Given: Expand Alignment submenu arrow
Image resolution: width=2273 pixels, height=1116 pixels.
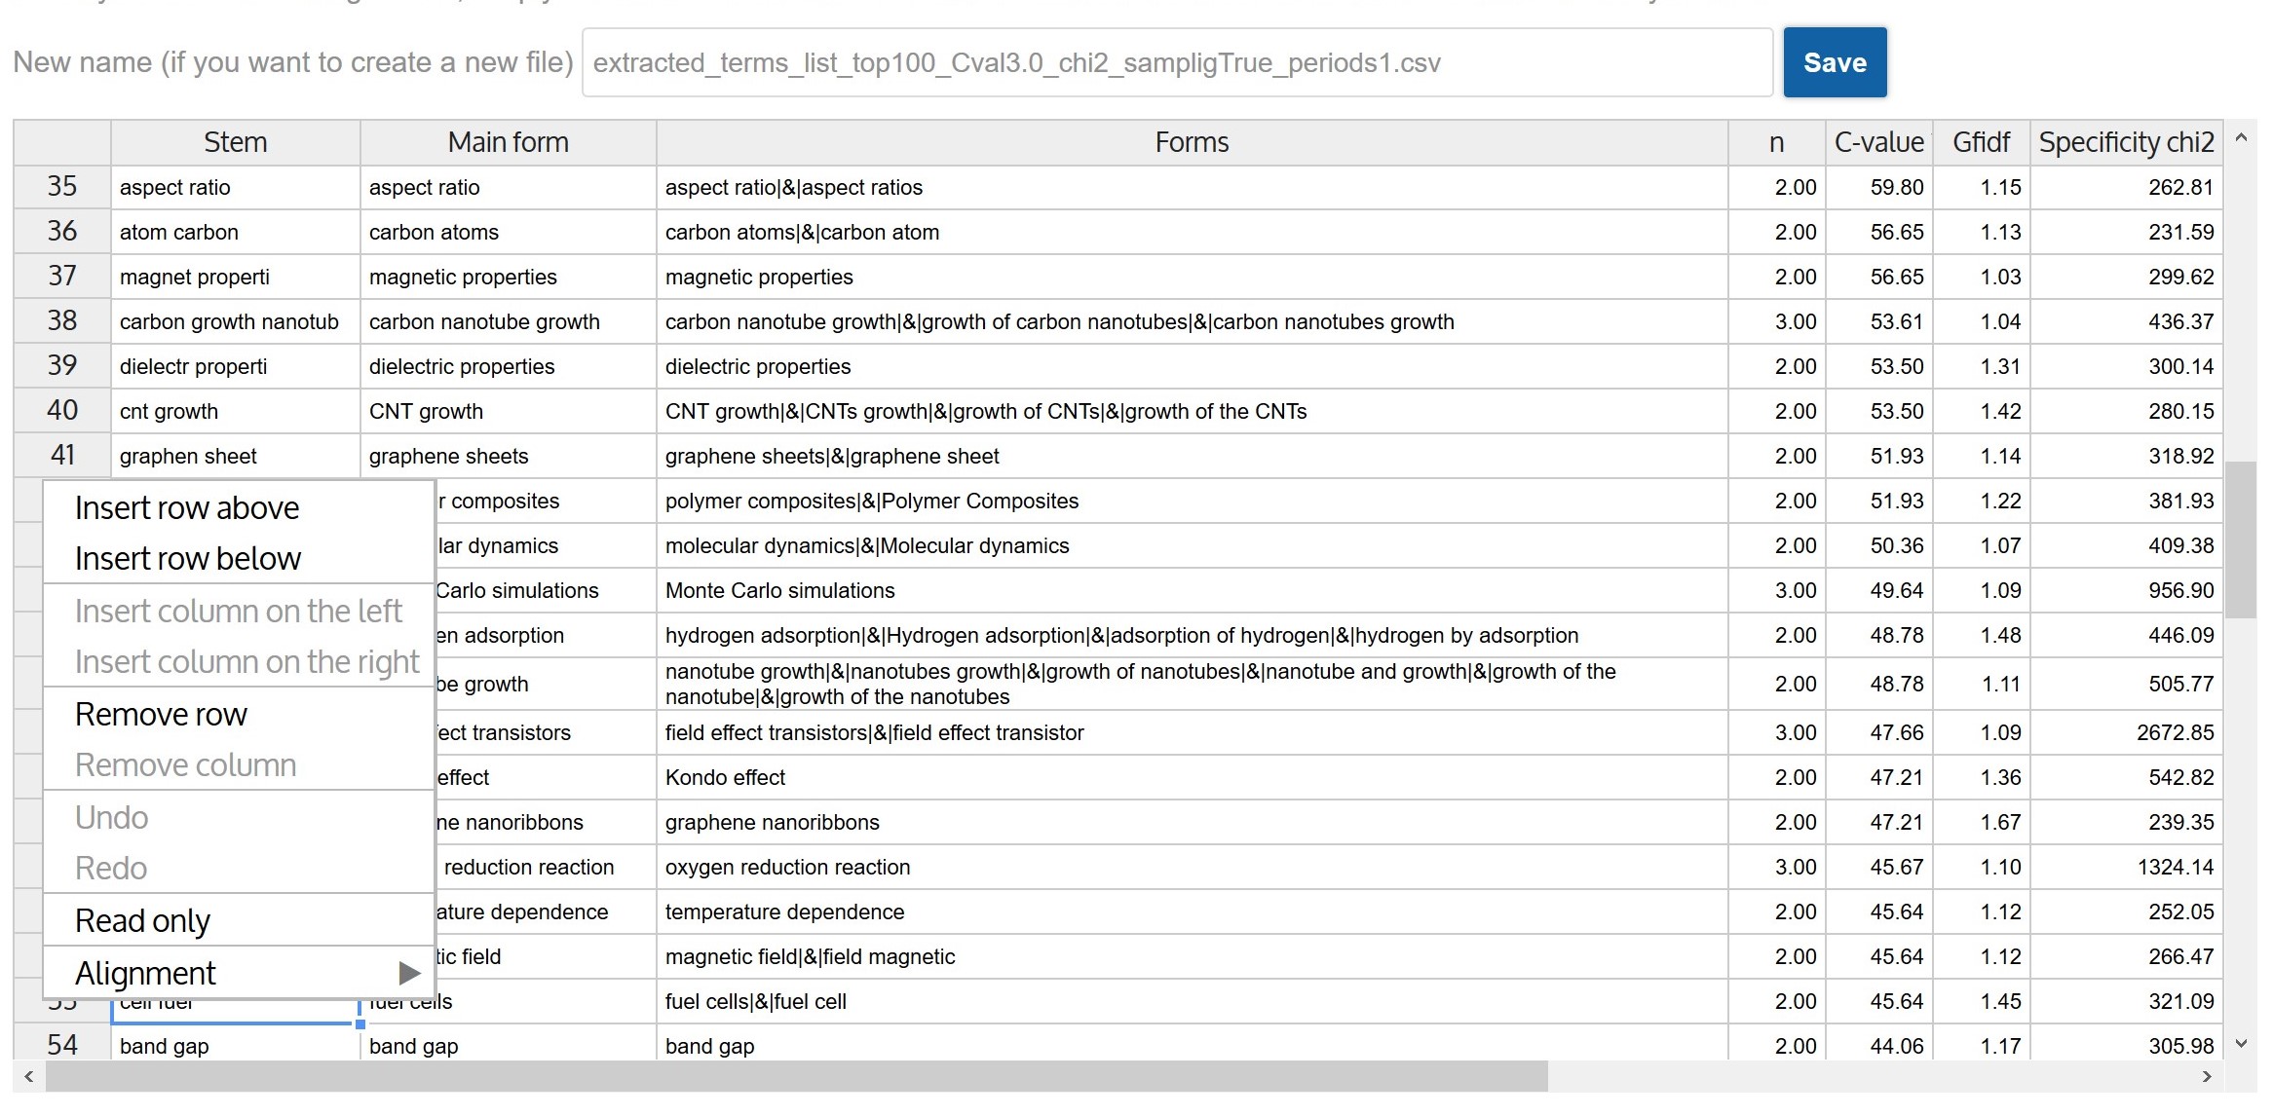Looking at the screenshot, I should pos(409,973).
